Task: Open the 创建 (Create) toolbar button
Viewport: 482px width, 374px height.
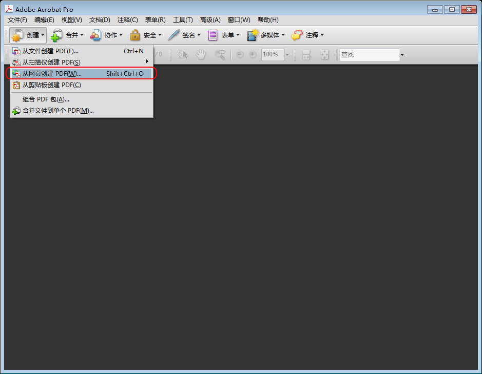Action: 28,35
